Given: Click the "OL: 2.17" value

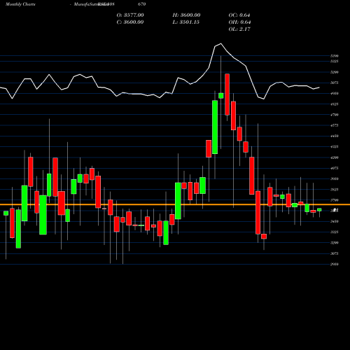Looking at the screenshot, I should pyautogui.click(x=239, y=29).
